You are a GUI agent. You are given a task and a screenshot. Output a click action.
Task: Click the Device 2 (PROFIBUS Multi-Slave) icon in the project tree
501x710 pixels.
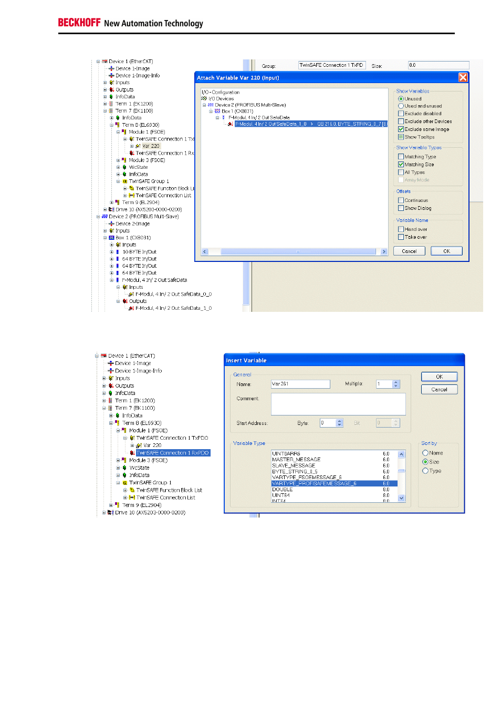click(x=105, y=217)
